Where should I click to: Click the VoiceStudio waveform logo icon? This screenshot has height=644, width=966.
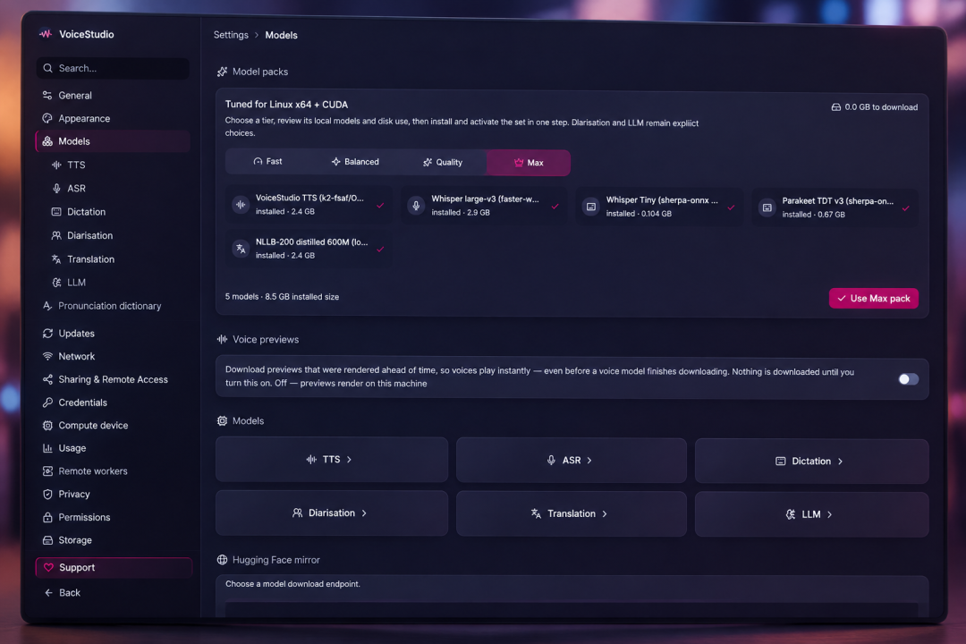tap(46, 34)
